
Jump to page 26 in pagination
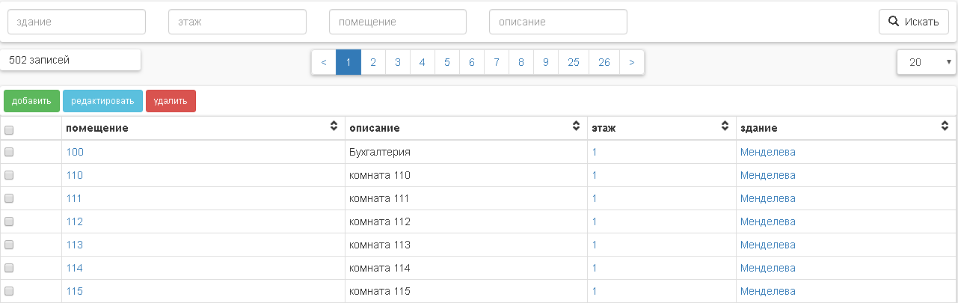(x=604, y=63)
